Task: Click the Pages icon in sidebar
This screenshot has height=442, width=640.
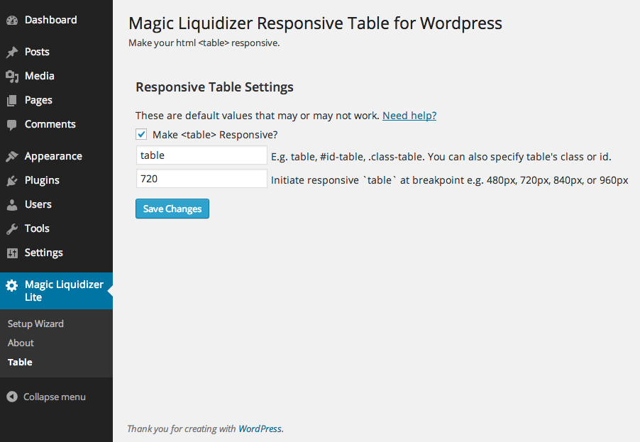Action: point(12,100)
